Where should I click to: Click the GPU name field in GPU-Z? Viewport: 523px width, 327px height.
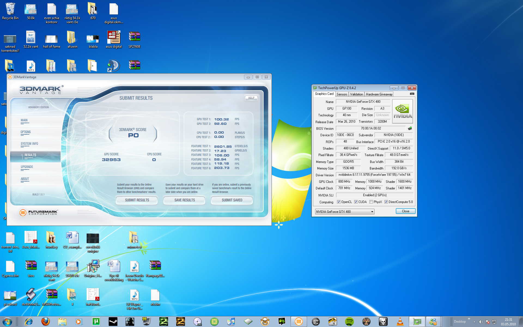363,102
